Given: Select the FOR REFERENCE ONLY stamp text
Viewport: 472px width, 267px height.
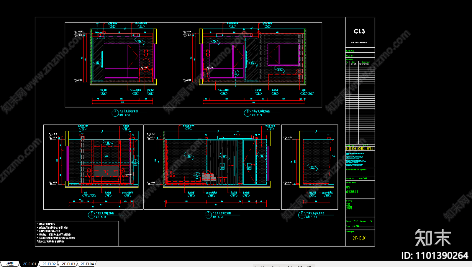Looking at the screenshot, I should [360, 149].
